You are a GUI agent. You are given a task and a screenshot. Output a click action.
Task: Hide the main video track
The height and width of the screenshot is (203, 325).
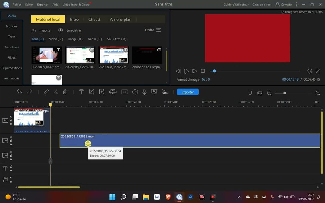(x=11, y=124)
